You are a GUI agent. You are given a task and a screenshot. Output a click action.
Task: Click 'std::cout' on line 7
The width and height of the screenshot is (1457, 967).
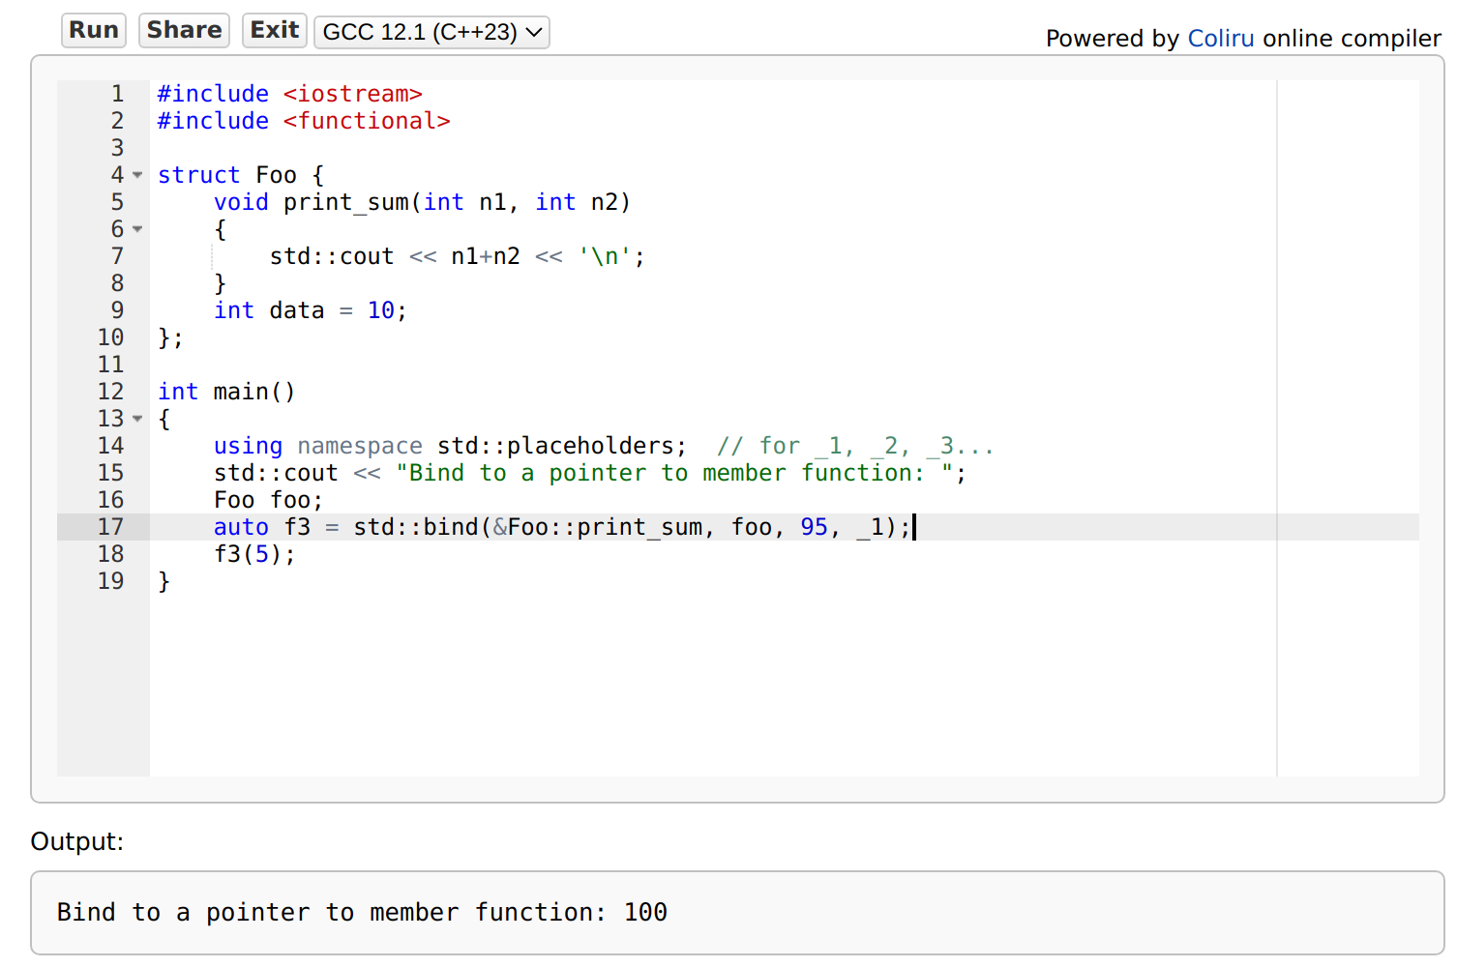[x=332, y=256]
